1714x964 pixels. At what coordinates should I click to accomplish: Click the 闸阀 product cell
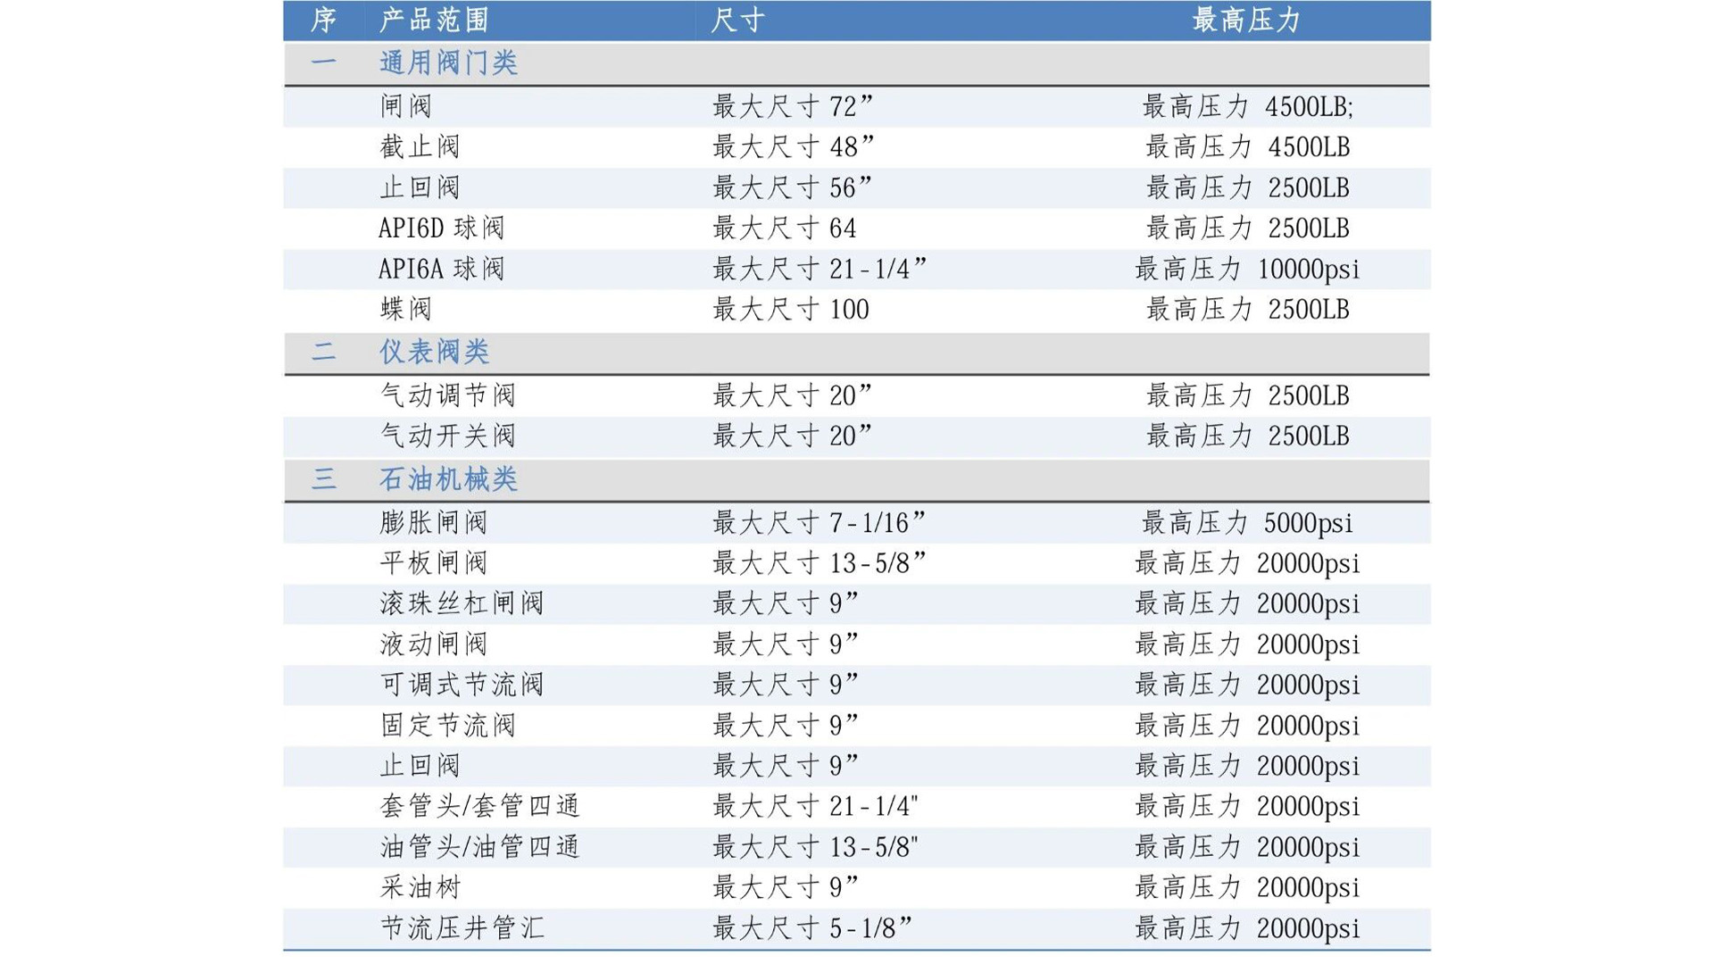coord(406,106)
